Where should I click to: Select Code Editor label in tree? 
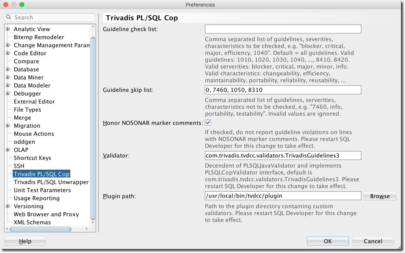click(x=30, y=53)
